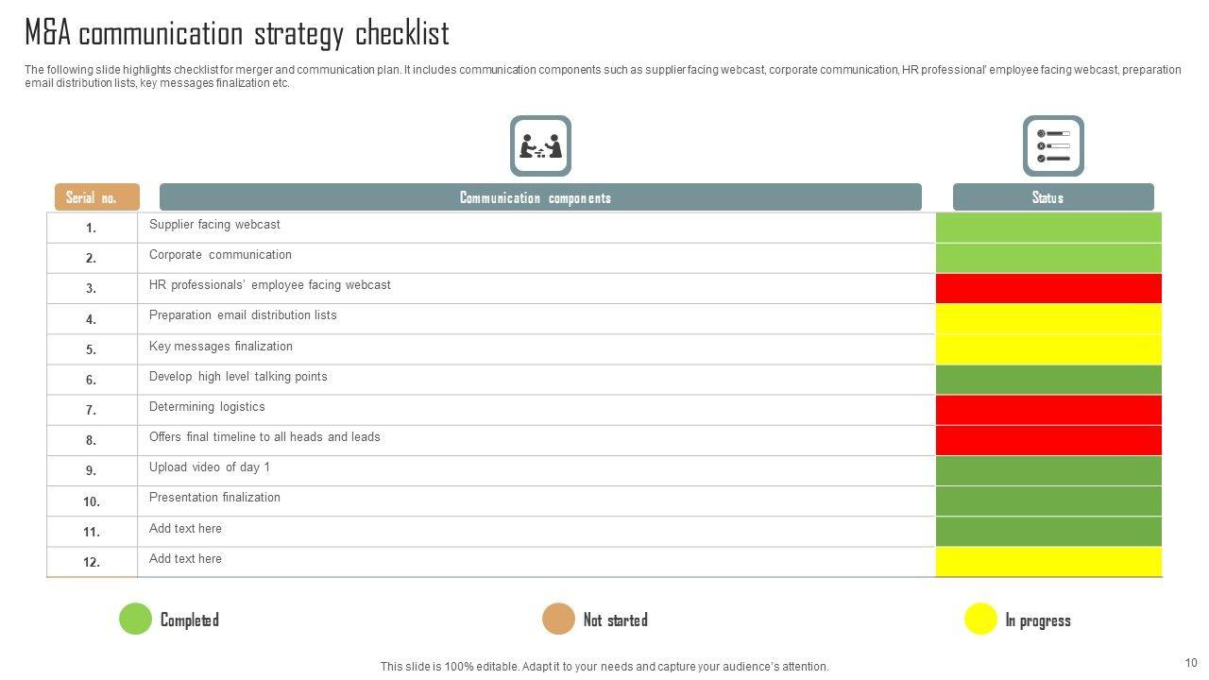The image size is (1209, 680).
Task: Click the Status column header
Action: (1053, 197)
